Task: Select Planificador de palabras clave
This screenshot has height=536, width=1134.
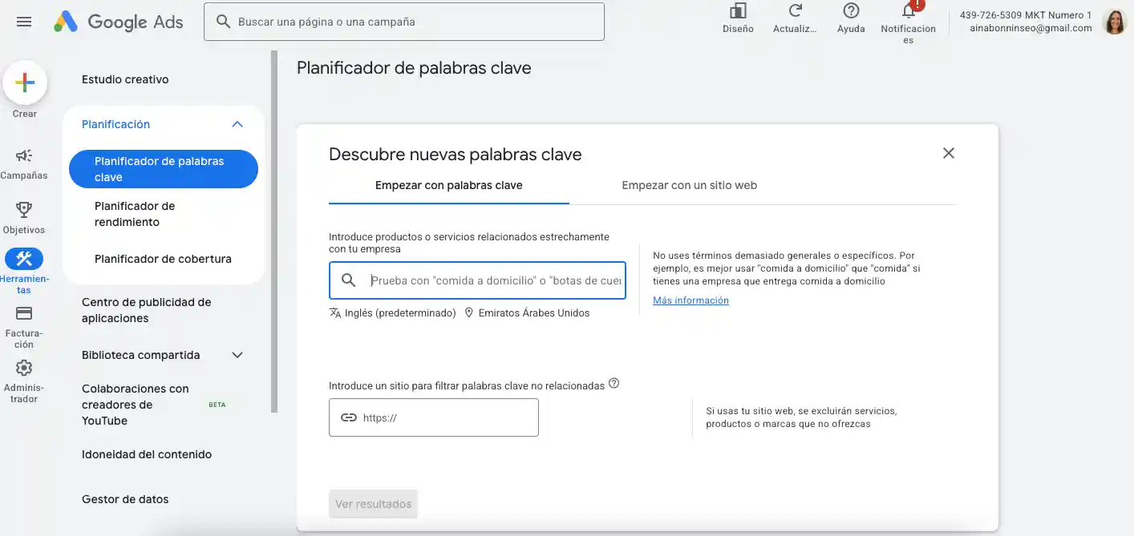Action: click(x=164, y=169)
